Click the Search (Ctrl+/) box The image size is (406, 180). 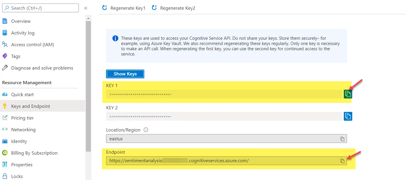point(40,8)
